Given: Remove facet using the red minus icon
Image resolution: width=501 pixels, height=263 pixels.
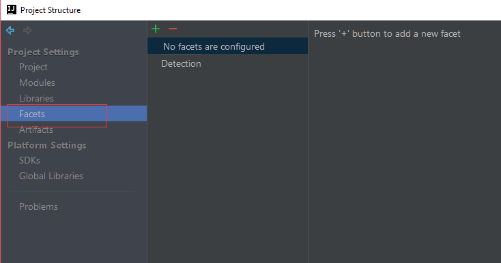Looking at the screenshot, I should tap(173, 29).
